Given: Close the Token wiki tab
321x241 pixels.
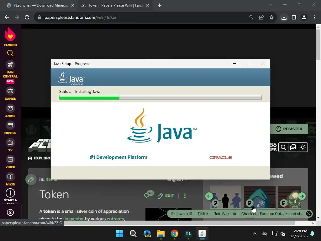Looking at the screenshot, I should pos(148,6).
